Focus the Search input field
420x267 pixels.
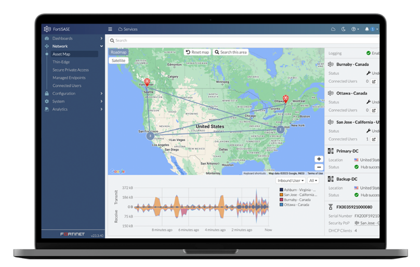pyautogui.click(x=244, y=41)
